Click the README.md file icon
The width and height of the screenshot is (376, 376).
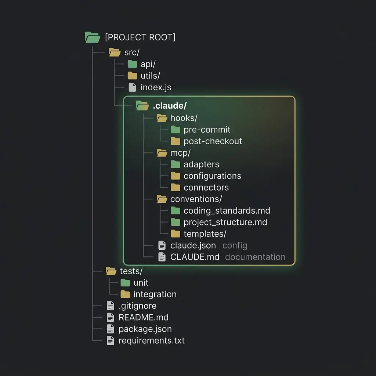110,317
